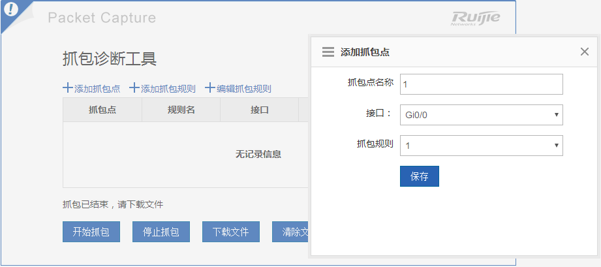Click the plus icon beside 编辑抓包规则
601x267 pixels.
click(210, 88)
